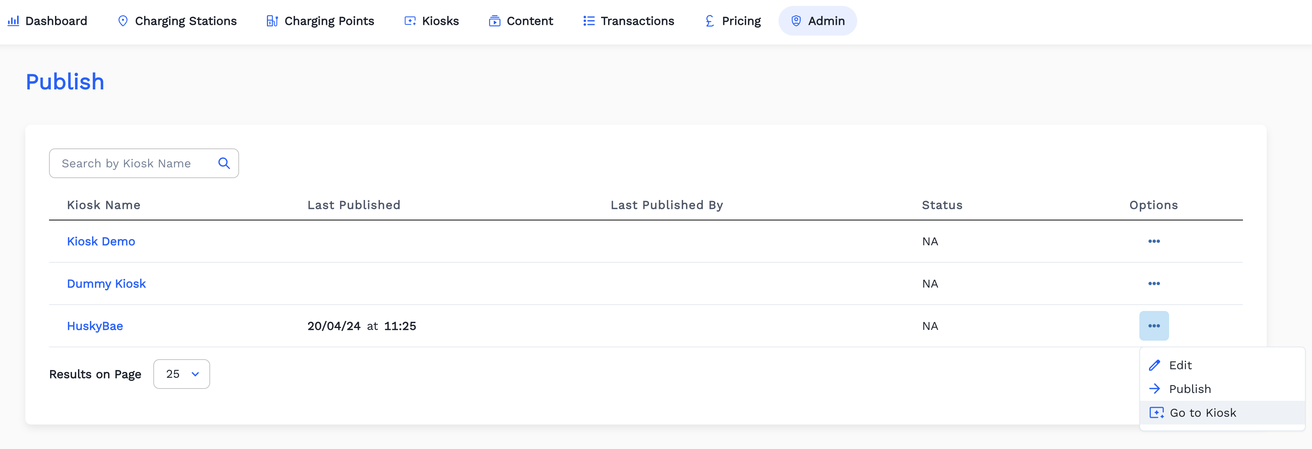Click the pencil Edit icon in menu
The height and width of the screenshot is (449, 1312).
pyautogui.click(x=1155, y=366)
